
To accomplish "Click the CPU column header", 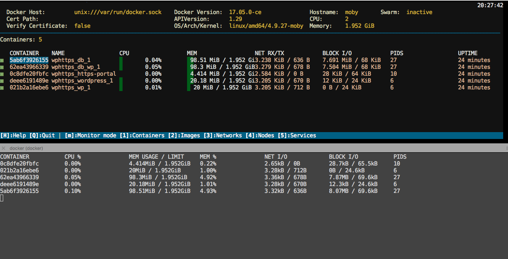I will pyautogui.click(x=124, y=53).
